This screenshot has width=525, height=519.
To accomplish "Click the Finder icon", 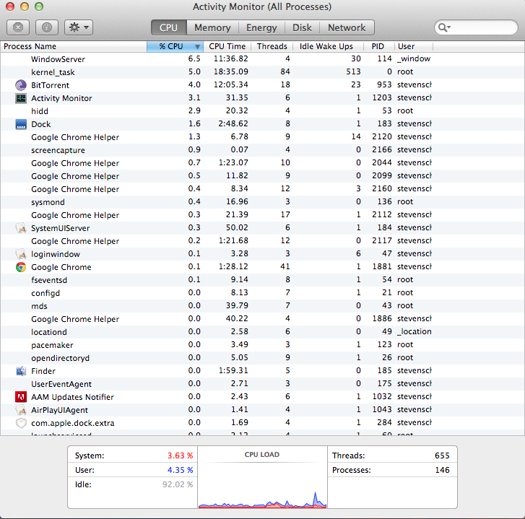I will pos(21,371).
